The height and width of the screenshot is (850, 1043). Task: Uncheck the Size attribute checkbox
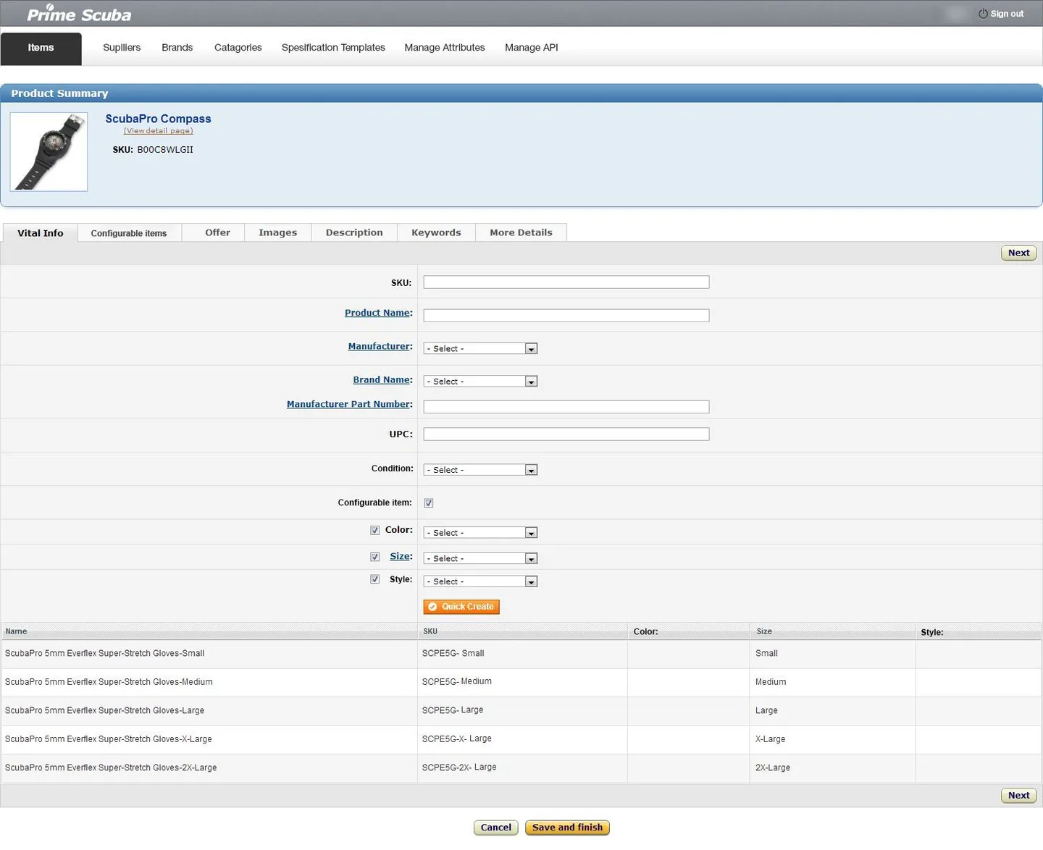click(x=374, y=557)
